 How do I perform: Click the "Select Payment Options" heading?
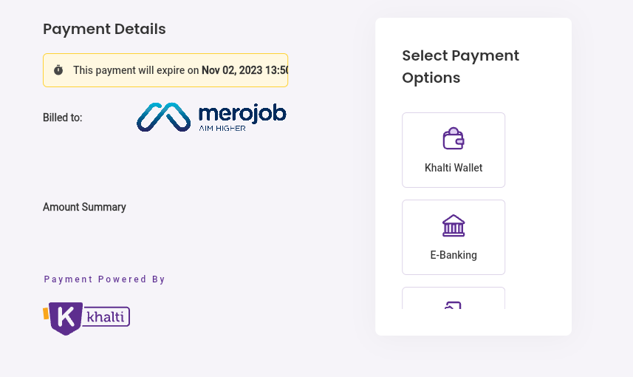pyautogui.click(x=460, y=67)
